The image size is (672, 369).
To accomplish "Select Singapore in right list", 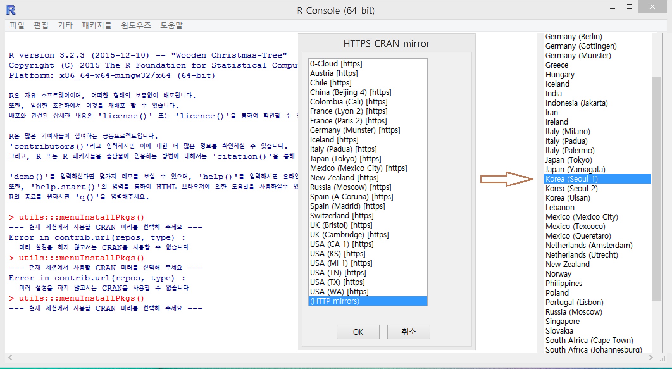I will point(597,321).
